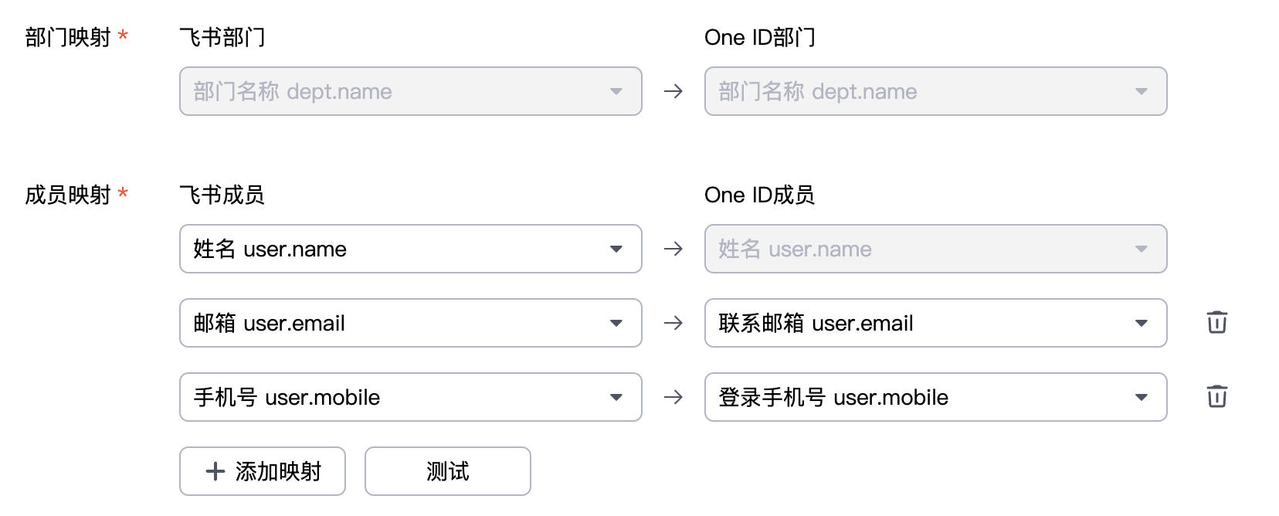
Task: Click the plus icon in 添加映射 button
Action: coord(215,471)
